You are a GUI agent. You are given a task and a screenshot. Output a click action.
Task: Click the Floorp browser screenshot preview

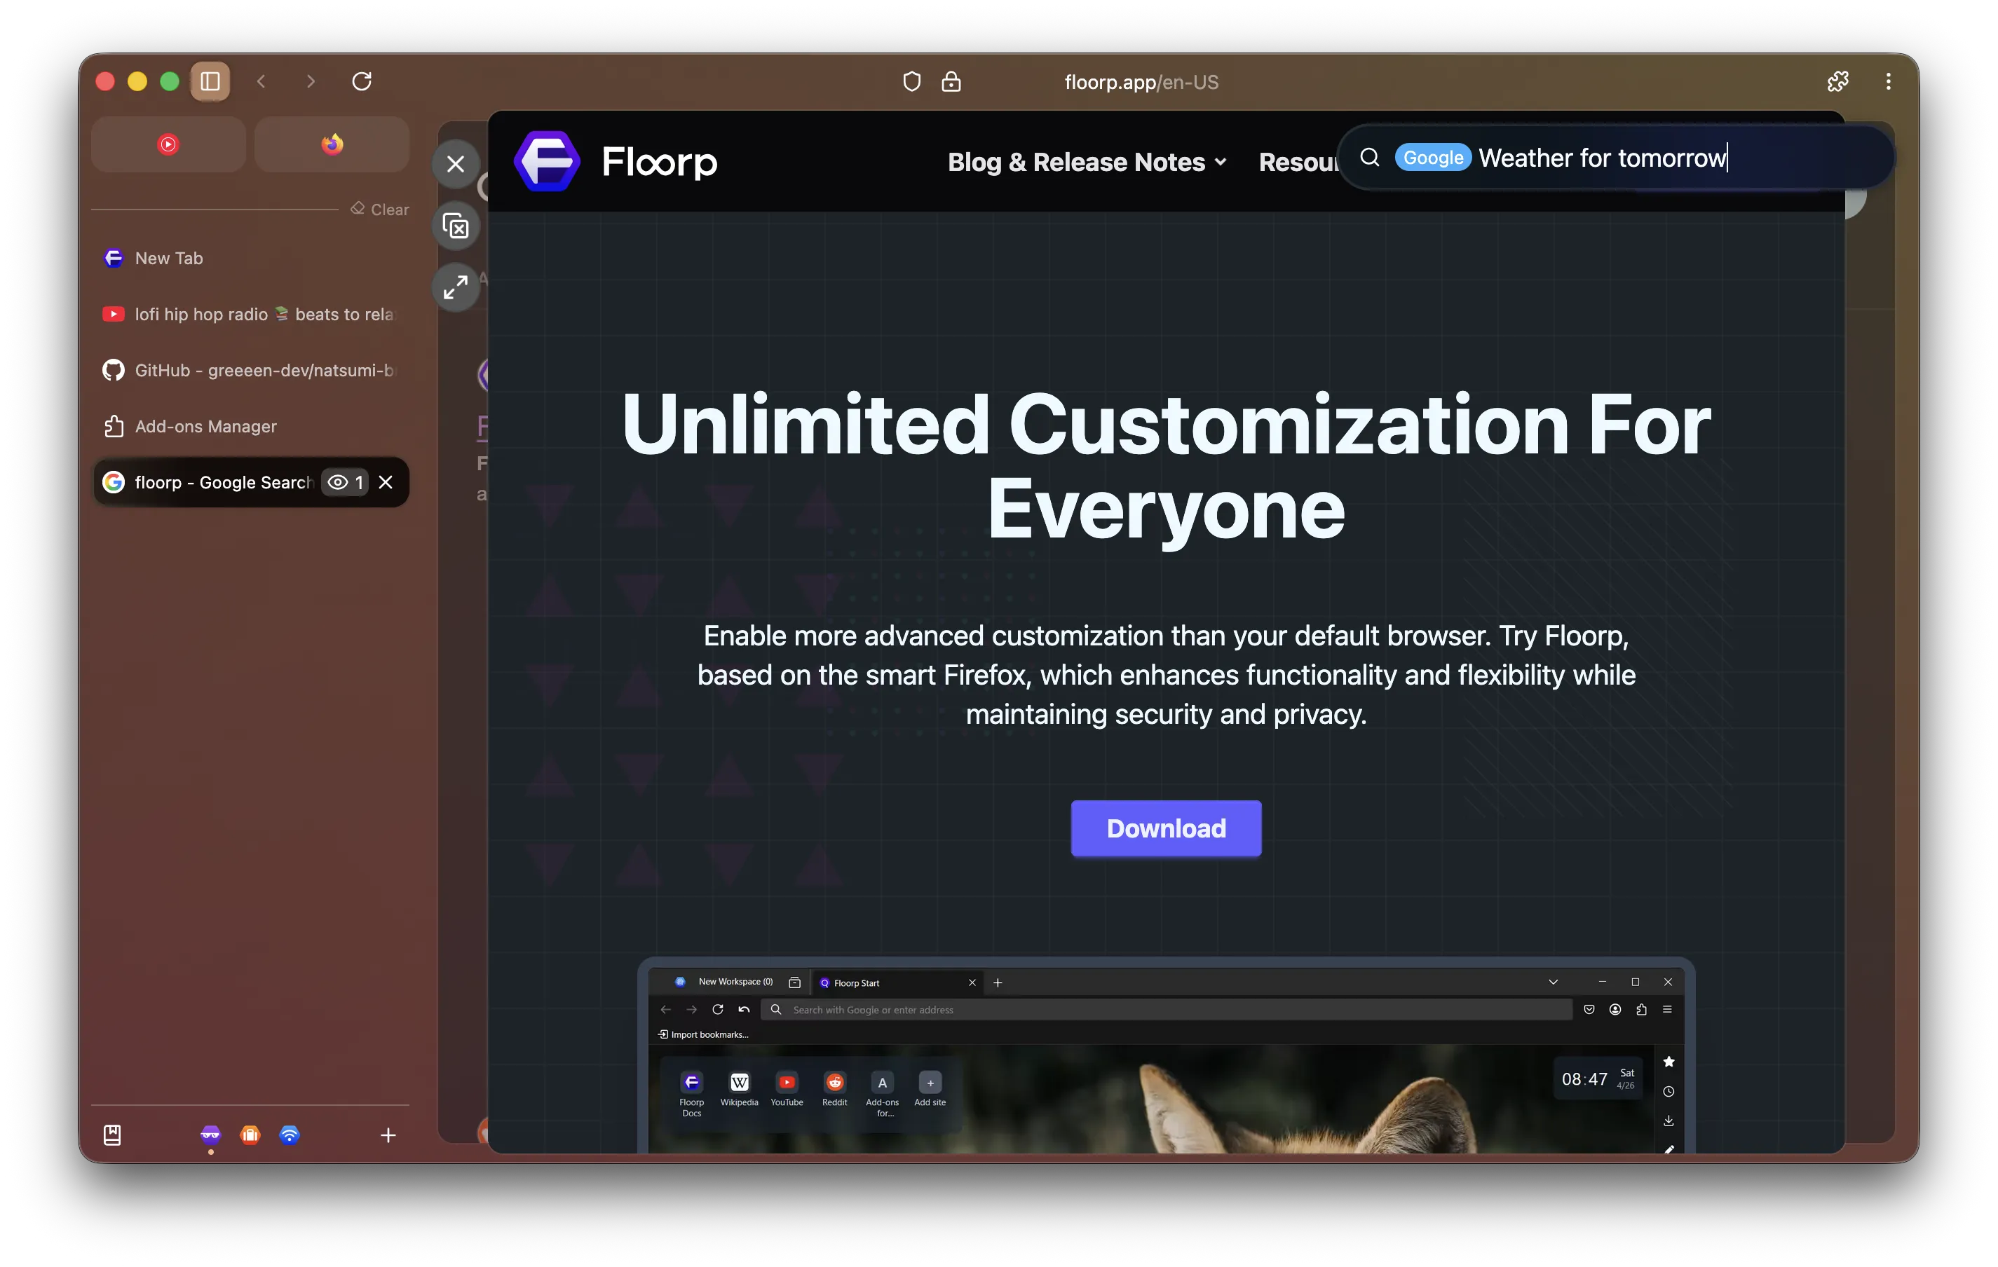[1166, 1055]
